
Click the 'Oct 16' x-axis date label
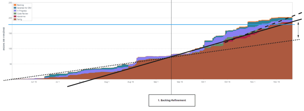[x=227, y=82]
